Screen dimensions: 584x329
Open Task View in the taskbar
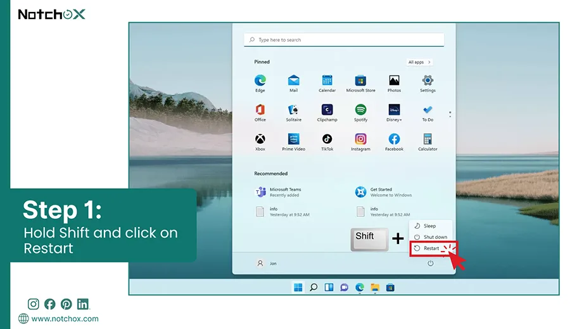tap(329, 287)
